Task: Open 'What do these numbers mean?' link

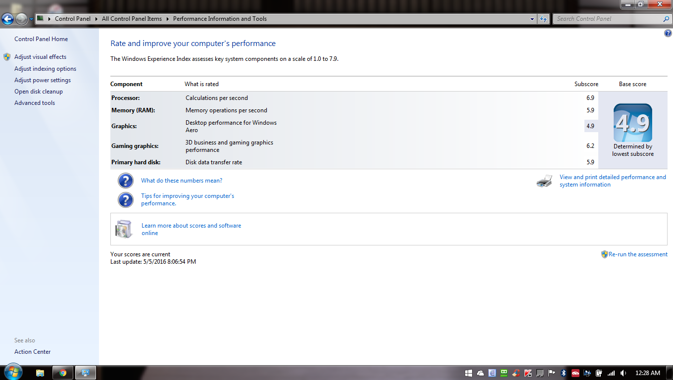Action: (182, 181)
